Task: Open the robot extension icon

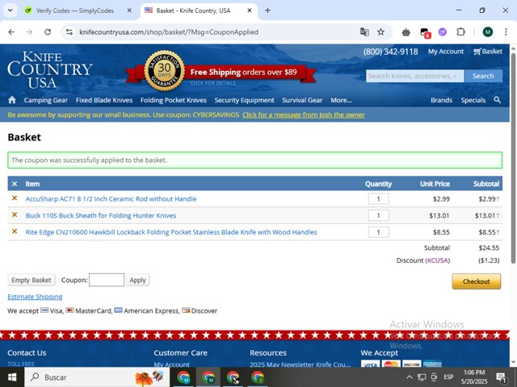Action: (406, 32)
